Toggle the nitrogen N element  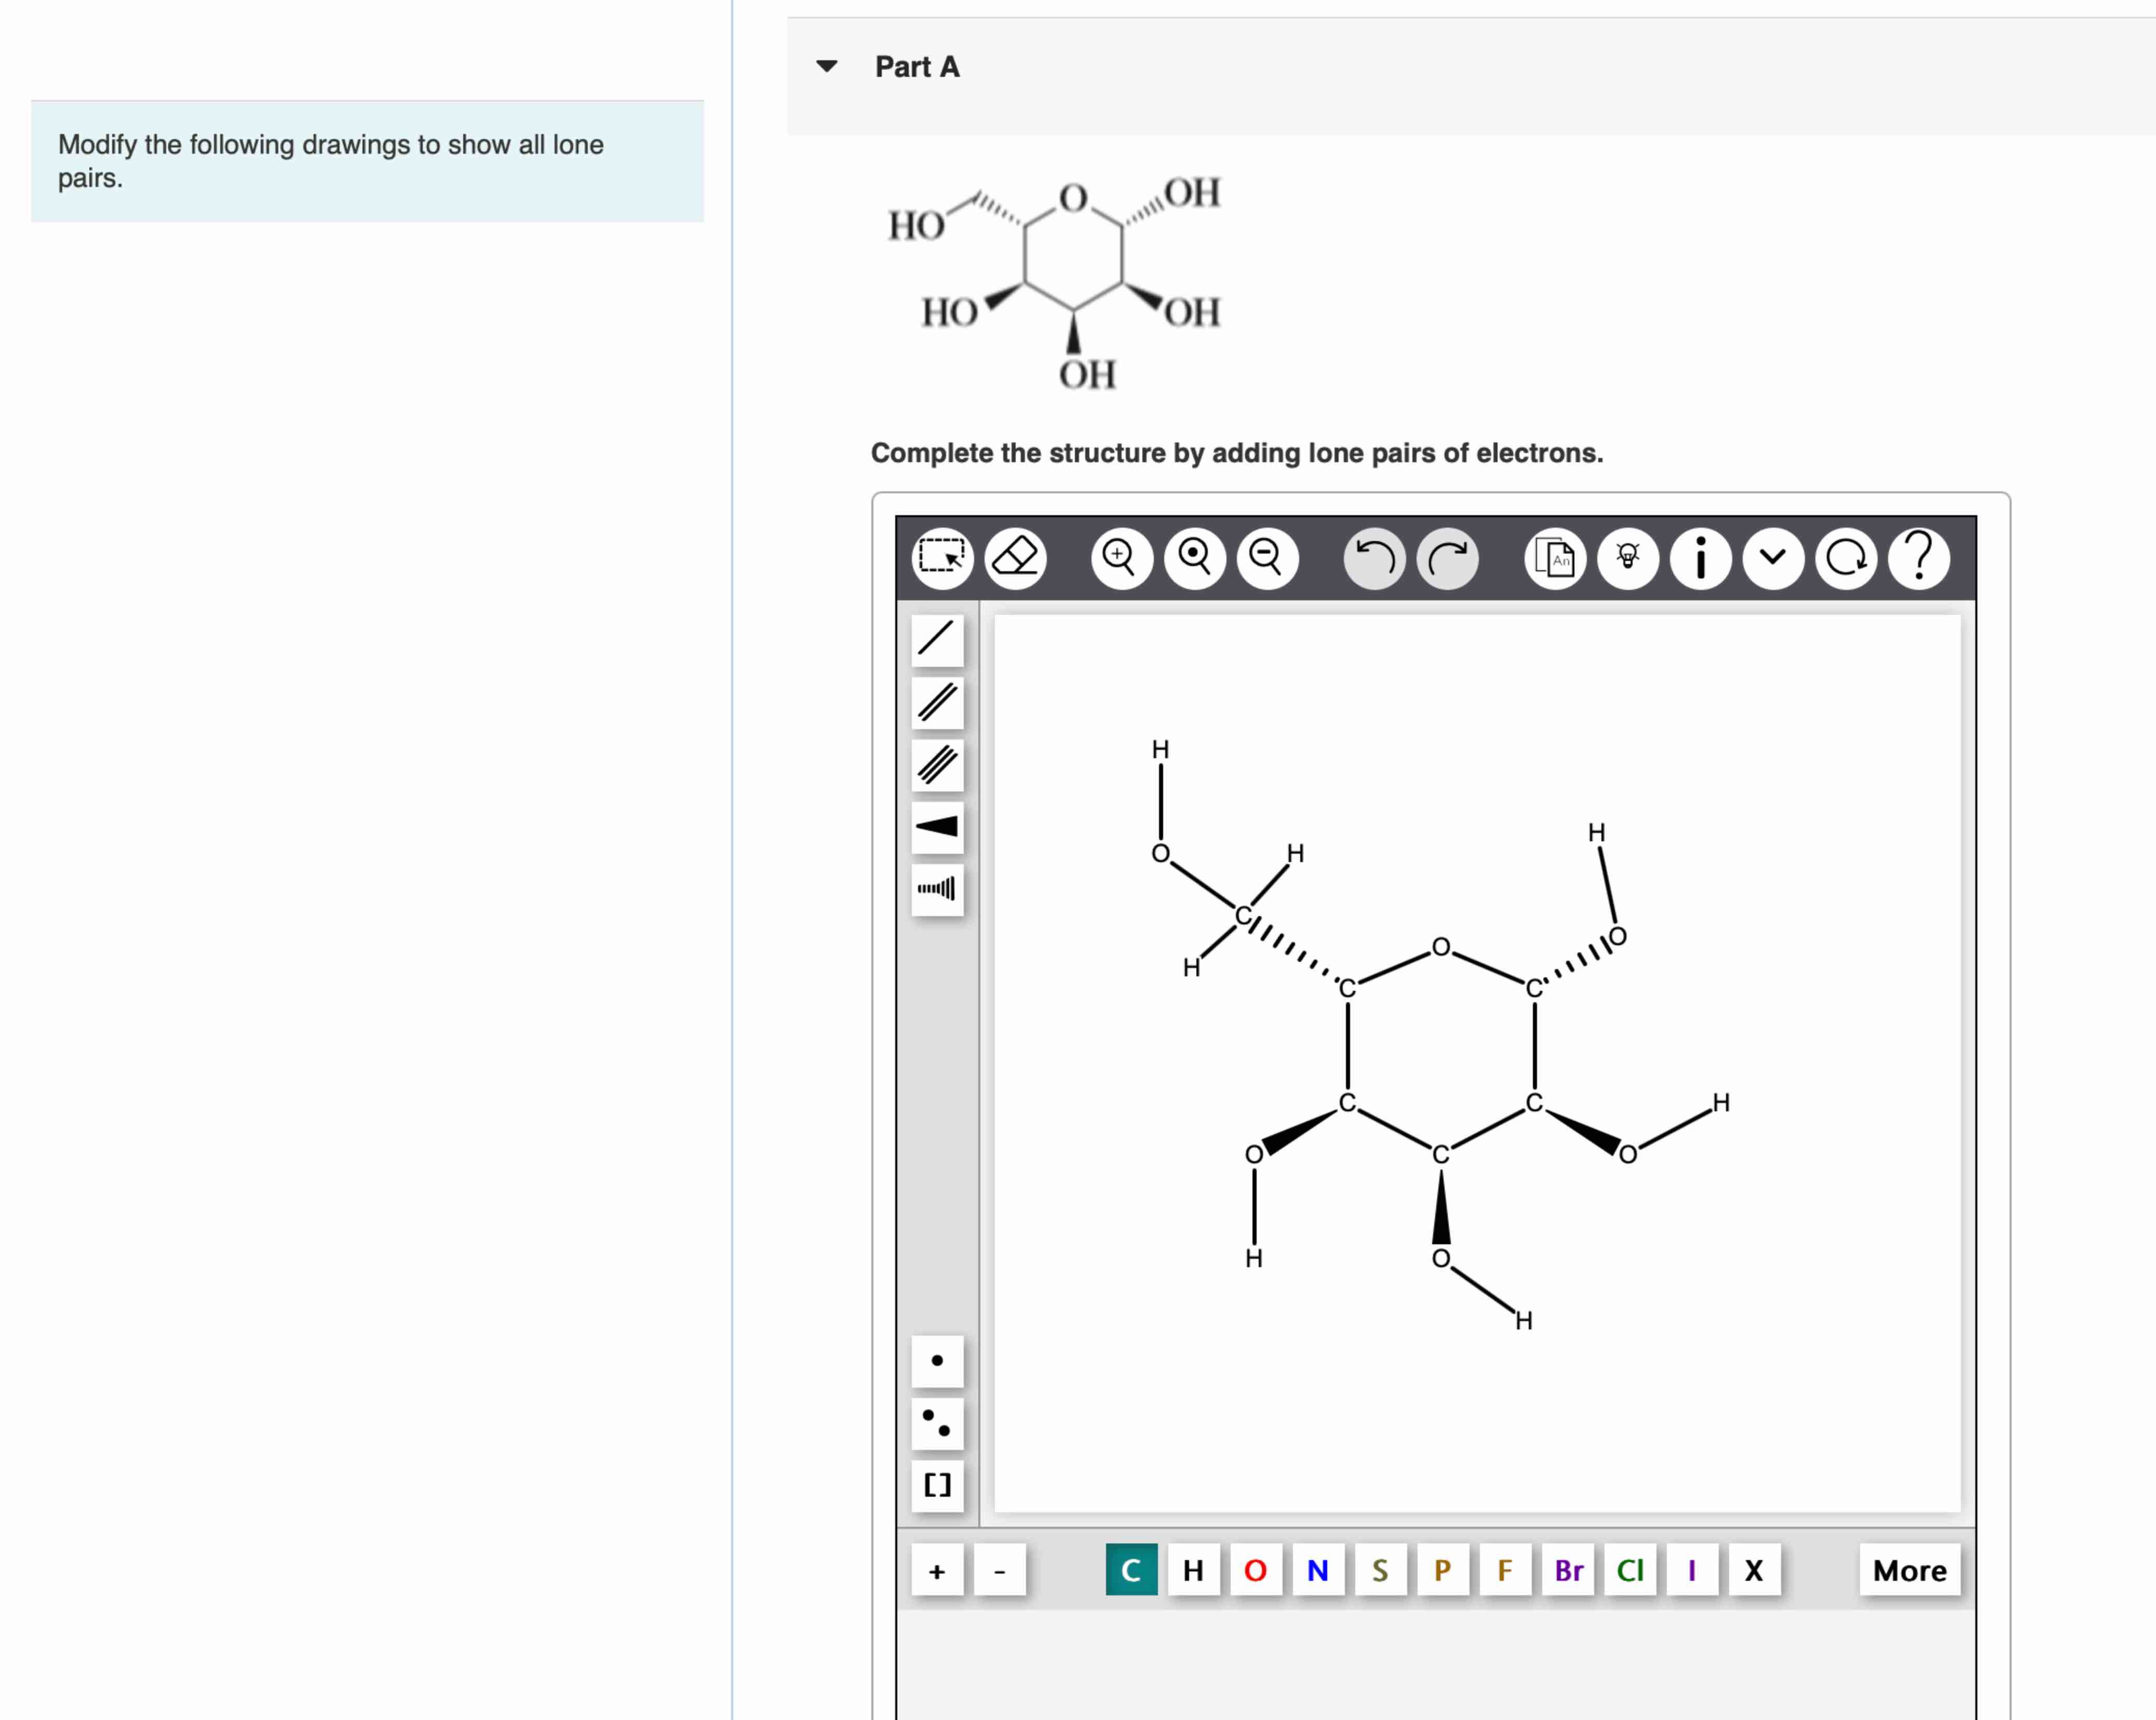pos(1318,1570)
